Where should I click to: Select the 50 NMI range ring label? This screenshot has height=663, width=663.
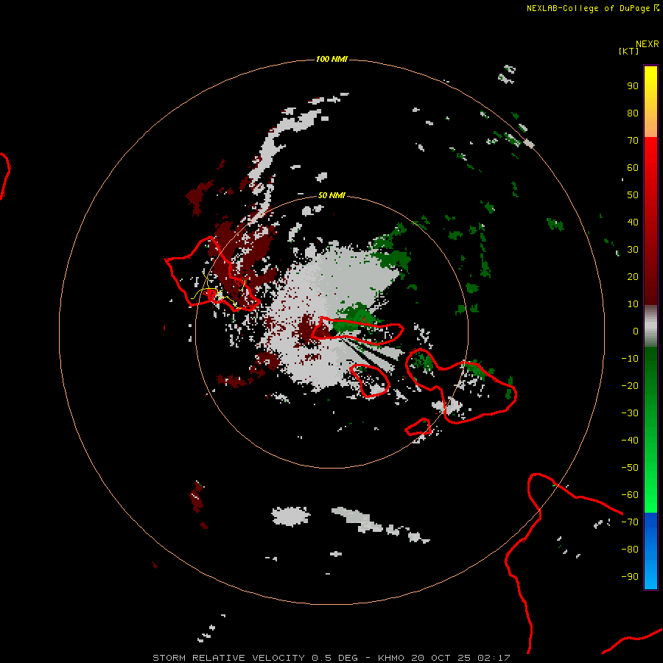[331, 195]
